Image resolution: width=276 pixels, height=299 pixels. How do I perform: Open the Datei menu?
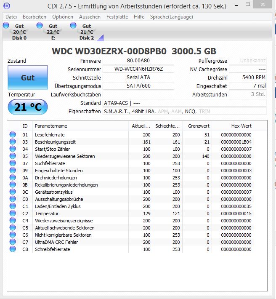11,17
